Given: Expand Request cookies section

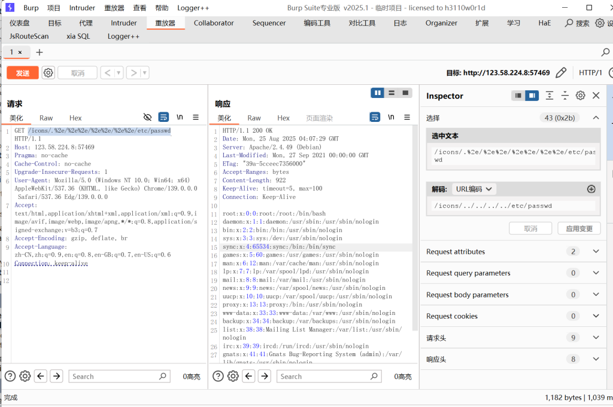Looking at the screenshot, I should [596, 316].
